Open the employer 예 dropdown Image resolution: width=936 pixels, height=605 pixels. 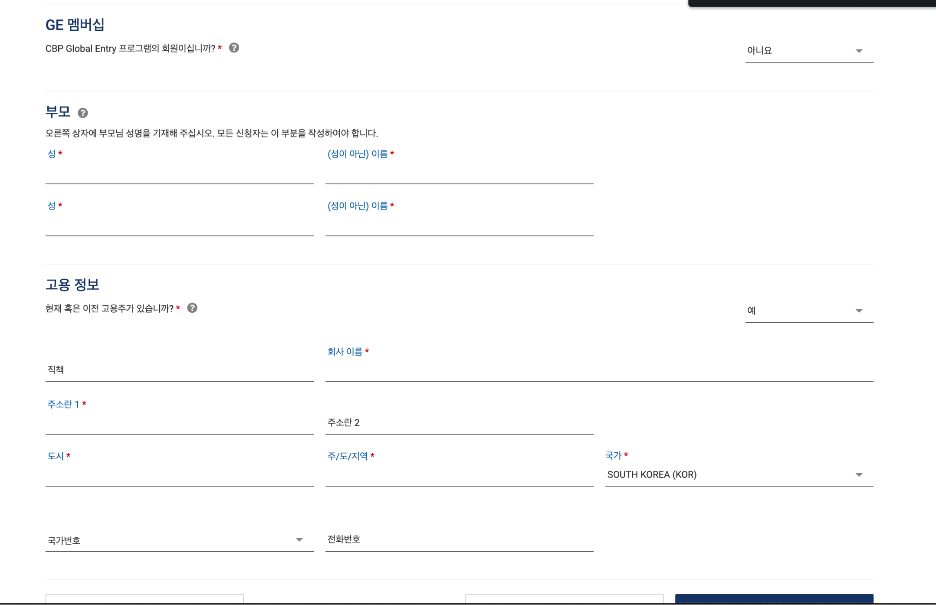click(808, 311)
